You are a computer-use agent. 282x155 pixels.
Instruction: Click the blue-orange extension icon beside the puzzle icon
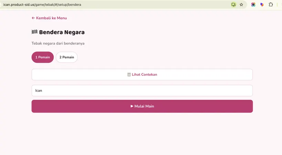coord(262,5)
